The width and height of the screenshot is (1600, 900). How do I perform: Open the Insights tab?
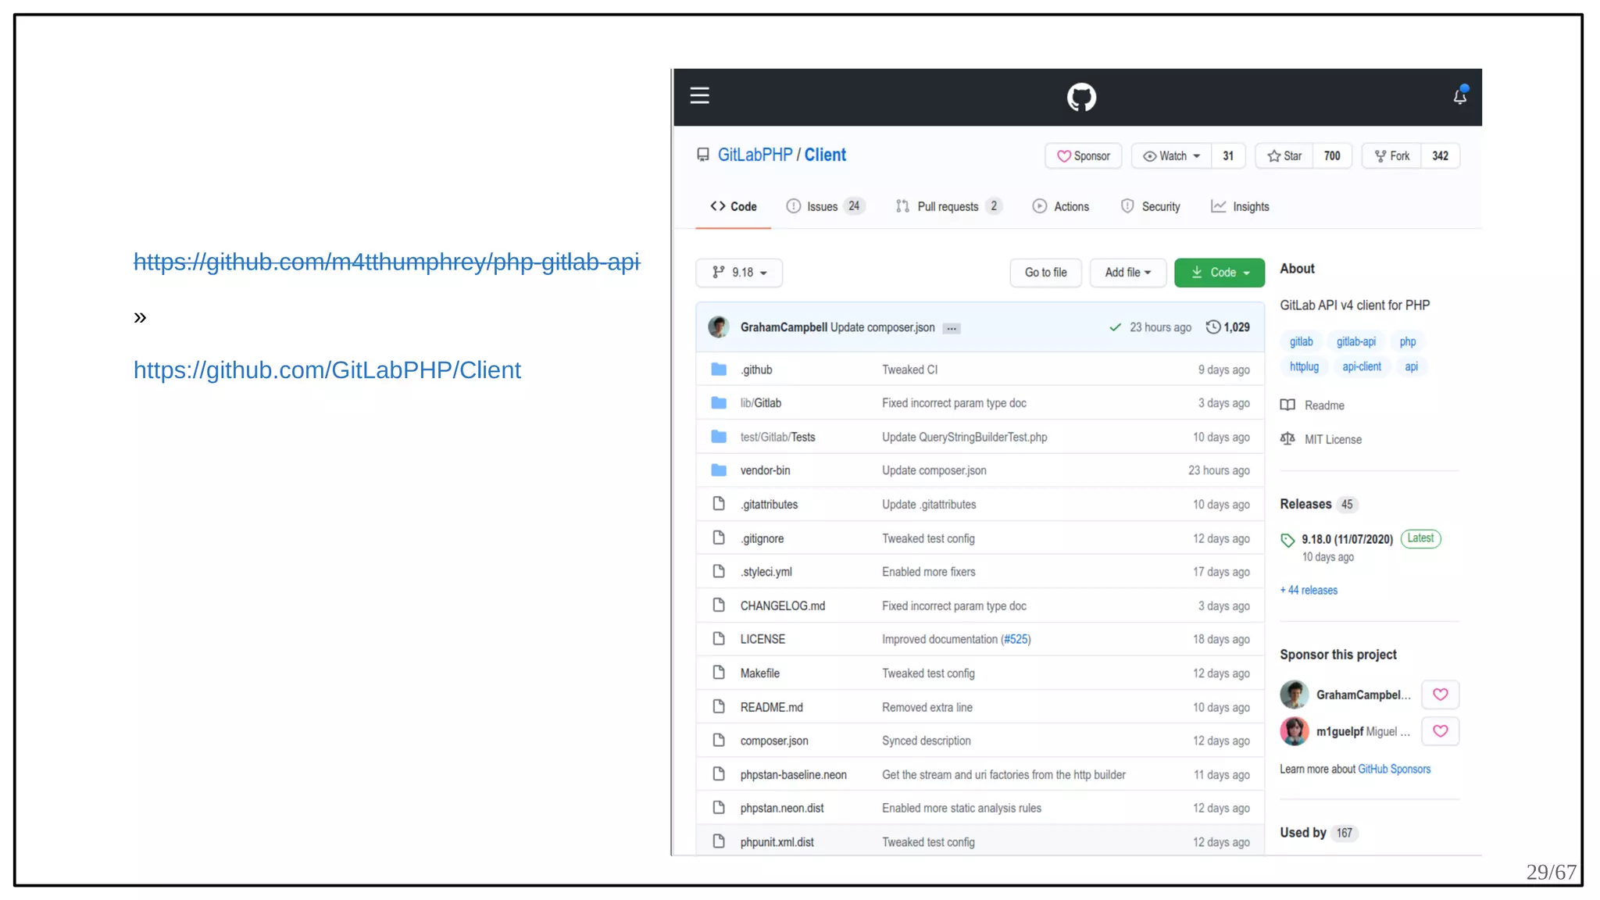click(x=1240, y=206)
